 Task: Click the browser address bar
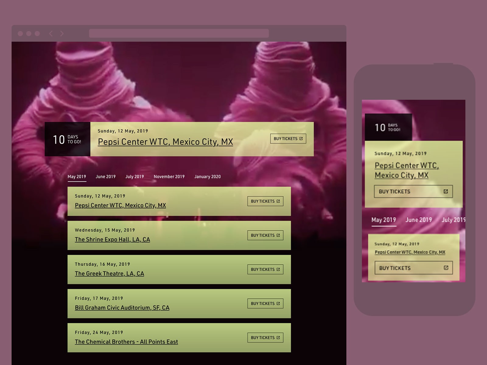point(179,33)
